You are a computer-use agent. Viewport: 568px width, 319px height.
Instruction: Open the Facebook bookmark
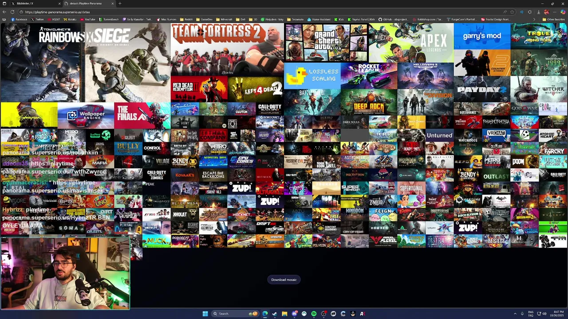pos(19,19)
